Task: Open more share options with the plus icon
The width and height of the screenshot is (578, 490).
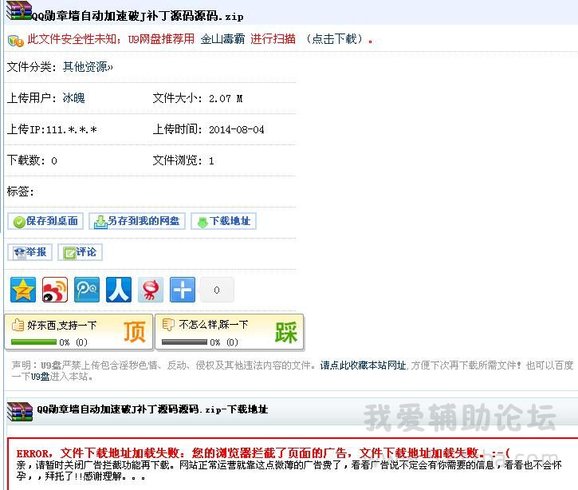Action: tap(183, 290)
